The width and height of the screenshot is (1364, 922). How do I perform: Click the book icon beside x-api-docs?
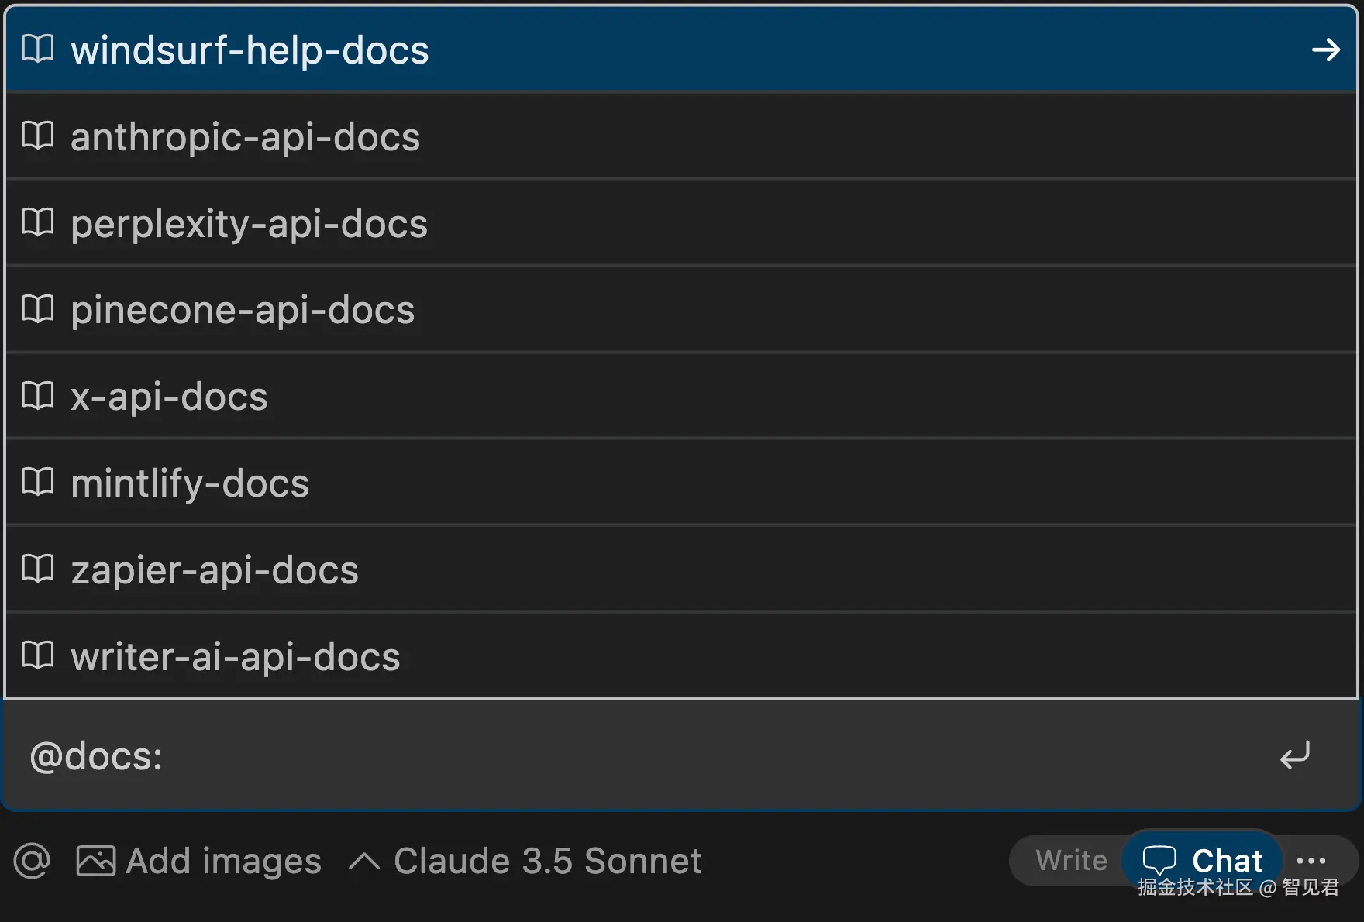tap(38, 396)
